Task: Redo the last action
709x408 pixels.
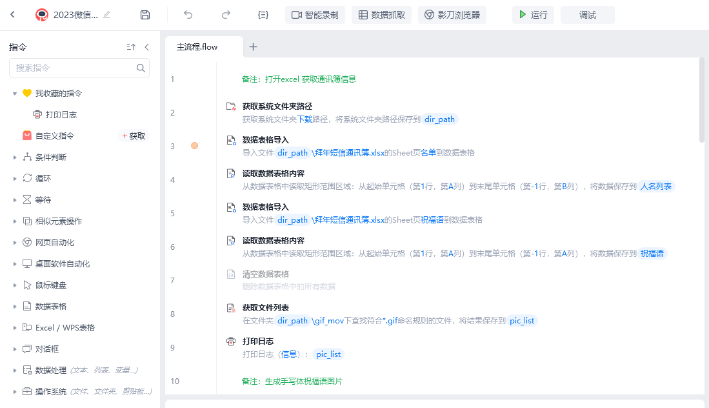Action: (226, 15)
